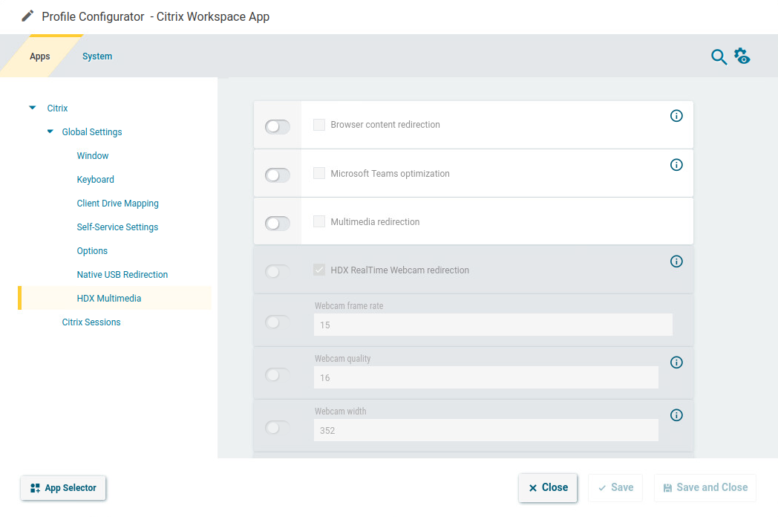Viewport: 778px width, 517px height.
Task: Turn on the Multimedia redirection switch
Action: click(277, 223)
